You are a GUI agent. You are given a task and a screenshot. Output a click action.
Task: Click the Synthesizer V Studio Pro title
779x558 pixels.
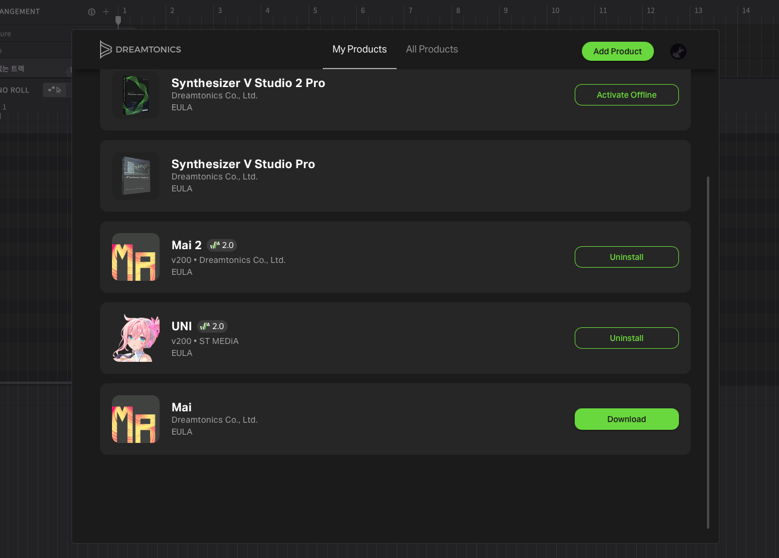(x=243, y=164)
